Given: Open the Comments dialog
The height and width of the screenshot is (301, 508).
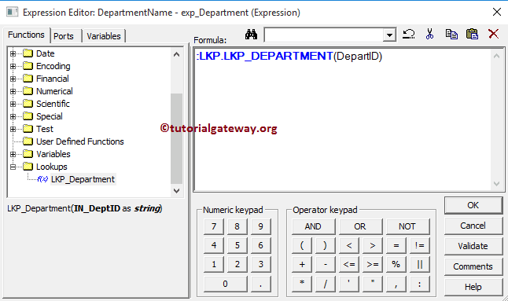Looking at the screenshot, I should (x=473, y=266).
